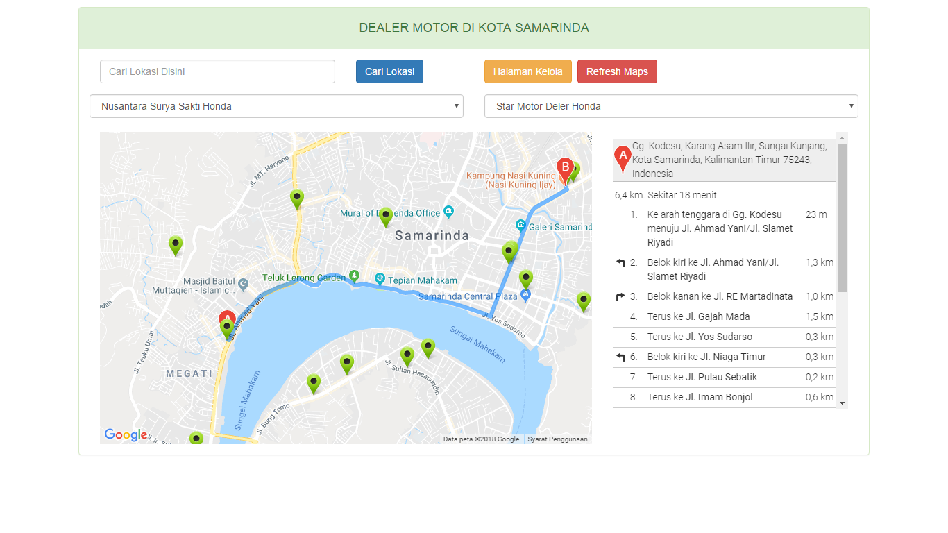Image resolution: width=948 pixels, height=533 pixels.
Task: Click the directions panel scroll-down arrow
Action: [x=842, y=403]
